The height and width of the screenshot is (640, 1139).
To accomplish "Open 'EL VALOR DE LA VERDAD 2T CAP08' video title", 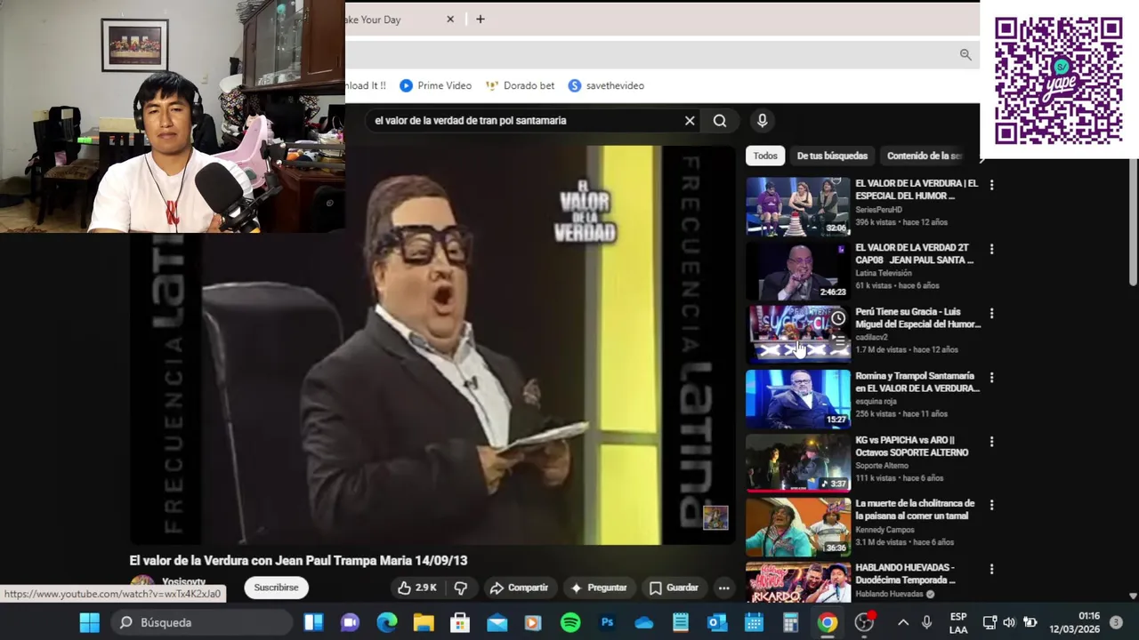I will click(914, 253).
